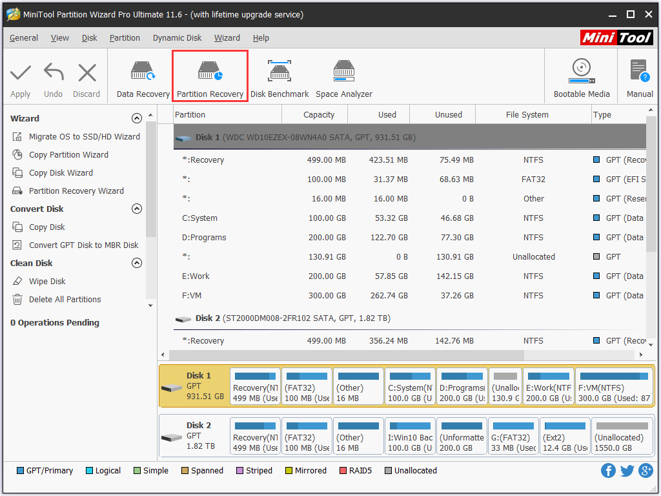The height and width of the screenshot is (496, 661).
Task: Collapse the Wizard section
Action: [x=137, y=118]
